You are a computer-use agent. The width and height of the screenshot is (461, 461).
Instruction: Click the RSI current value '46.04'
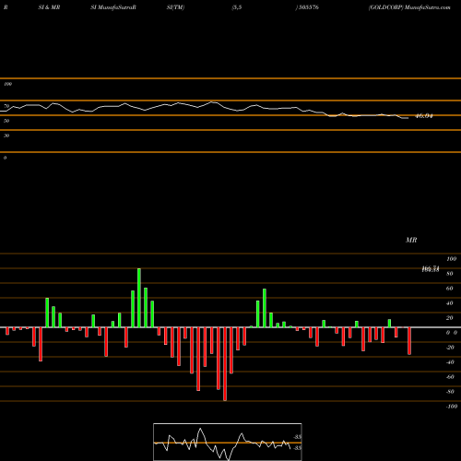(424, 116)
